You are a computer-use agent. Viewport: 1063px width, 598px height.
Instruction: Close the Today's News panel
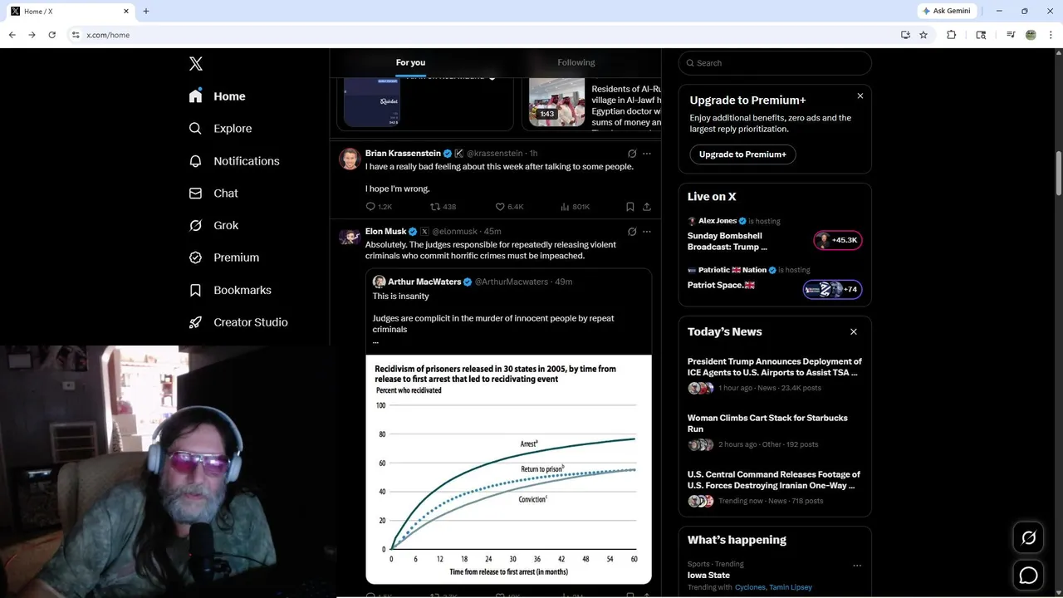coord(854,331)
